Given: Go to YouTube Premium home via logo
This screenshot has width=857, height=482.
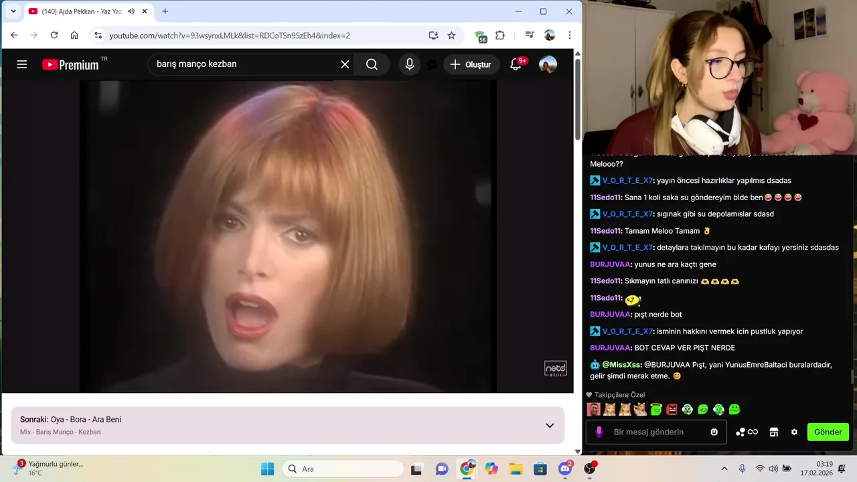Looking at the screenshot, I should point(70,65).
